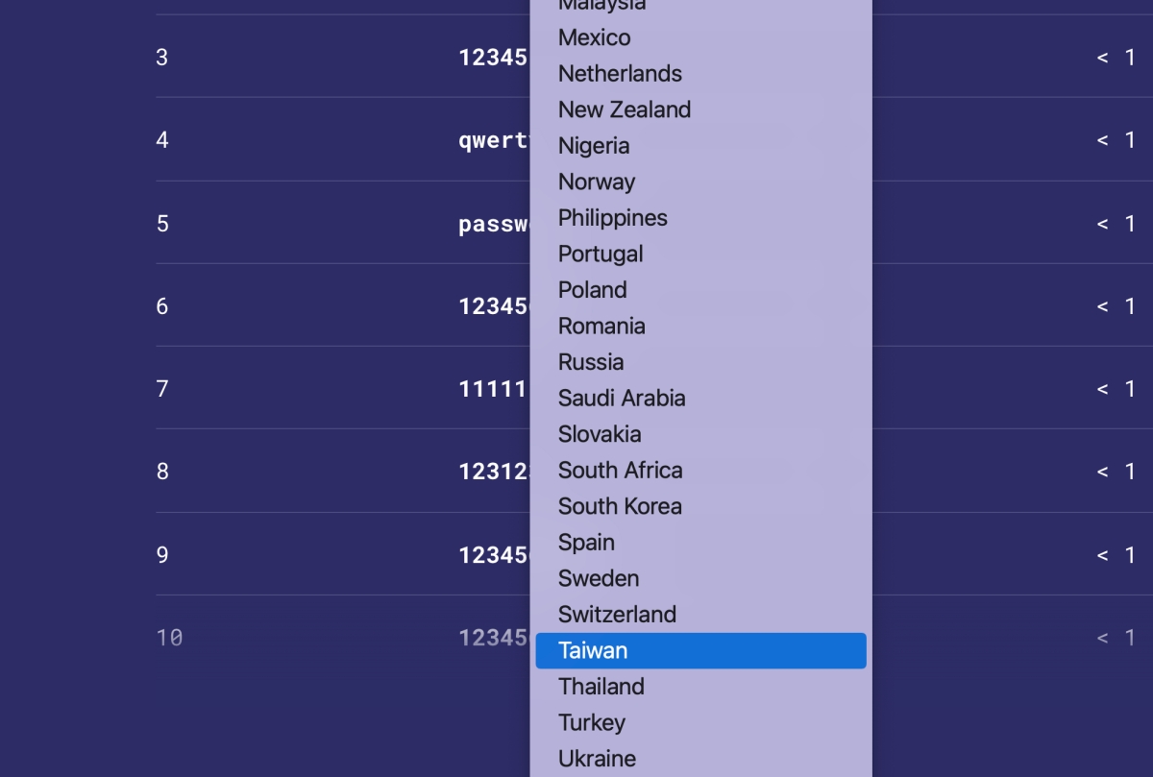Select Nigeria in the country dropdown
The width and height of the screenshot is (1153, 777).
click(x=594, y=146)
